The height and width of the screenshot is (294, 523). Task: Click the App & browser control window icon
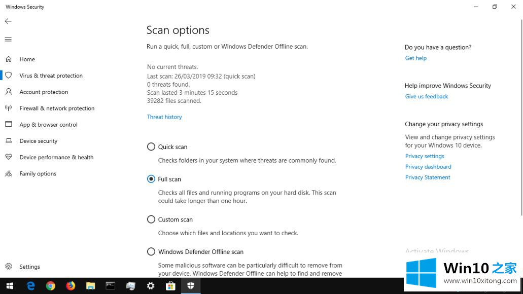[9, 124]
